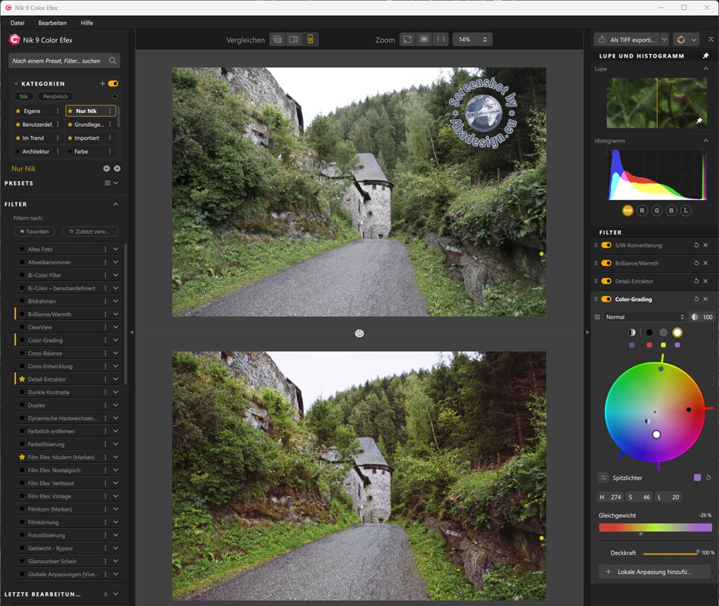719x606 pixels.
Task: Toggle the S/W-Konvertierung filter off
Action: 605,245
